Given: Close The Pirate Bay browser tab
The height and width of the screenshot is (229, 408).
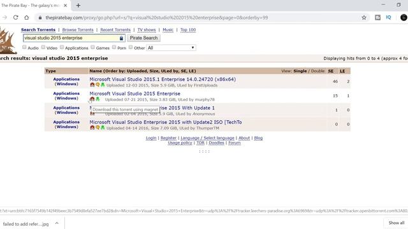Looking at the screenshot, I should (x=65, y=5).
